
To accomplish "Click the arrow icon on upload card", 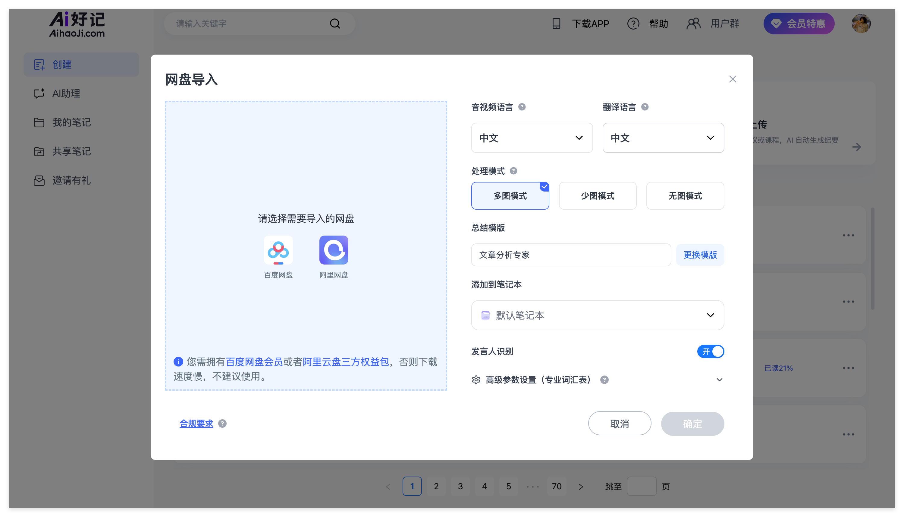I will point(856,147).
